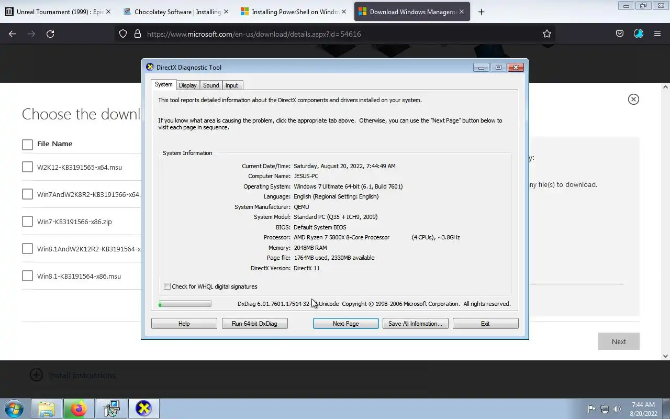The width and height of the screenshot is (670, 419).
Task: Click the 2048MB RAM memory value
Action: [x=310, y=248]
